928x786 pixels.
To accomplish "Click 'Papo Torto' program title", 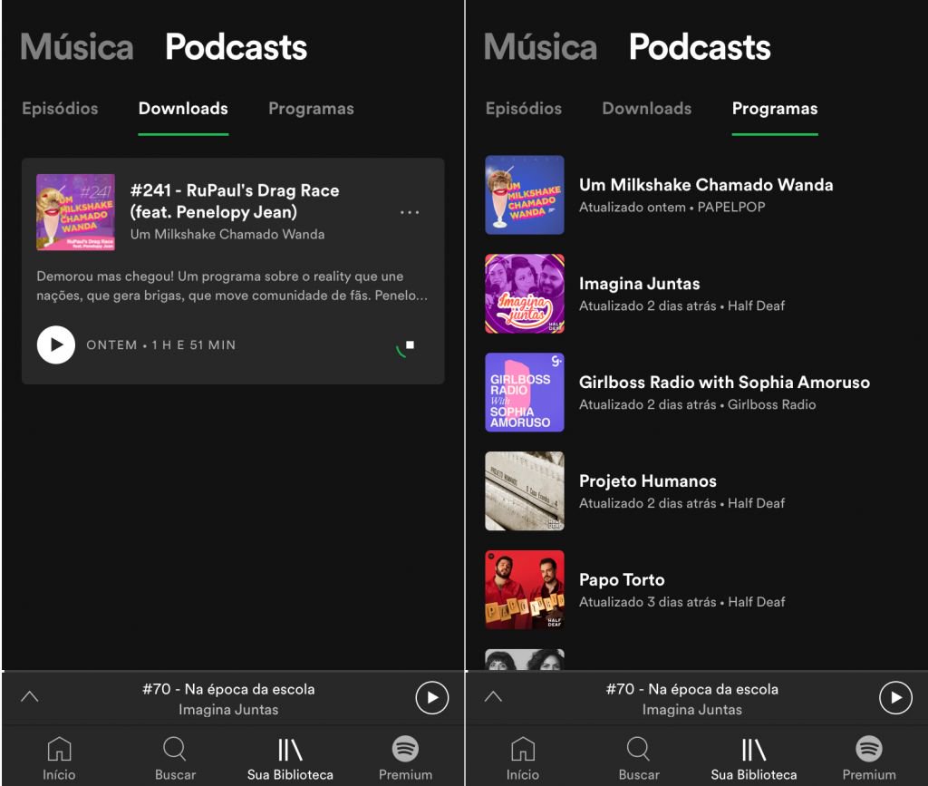I will 622,580.
